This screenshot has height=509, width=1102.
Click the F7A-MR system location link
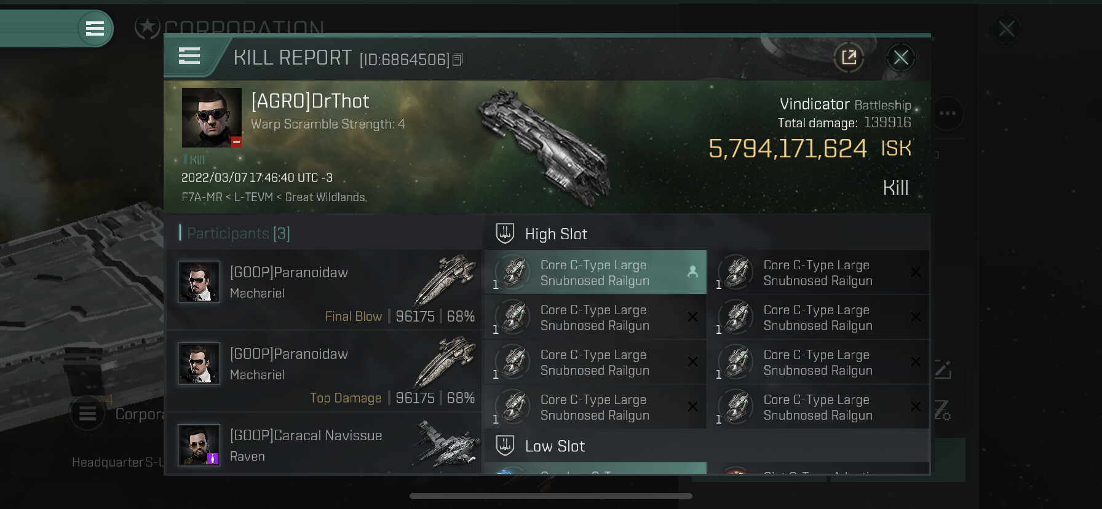point(202,197)
